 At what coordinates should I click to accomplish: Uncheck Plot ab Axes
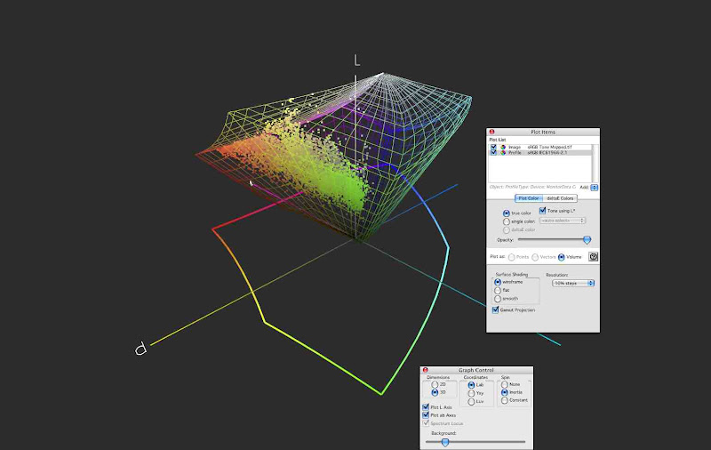click(x=426, y=415)
